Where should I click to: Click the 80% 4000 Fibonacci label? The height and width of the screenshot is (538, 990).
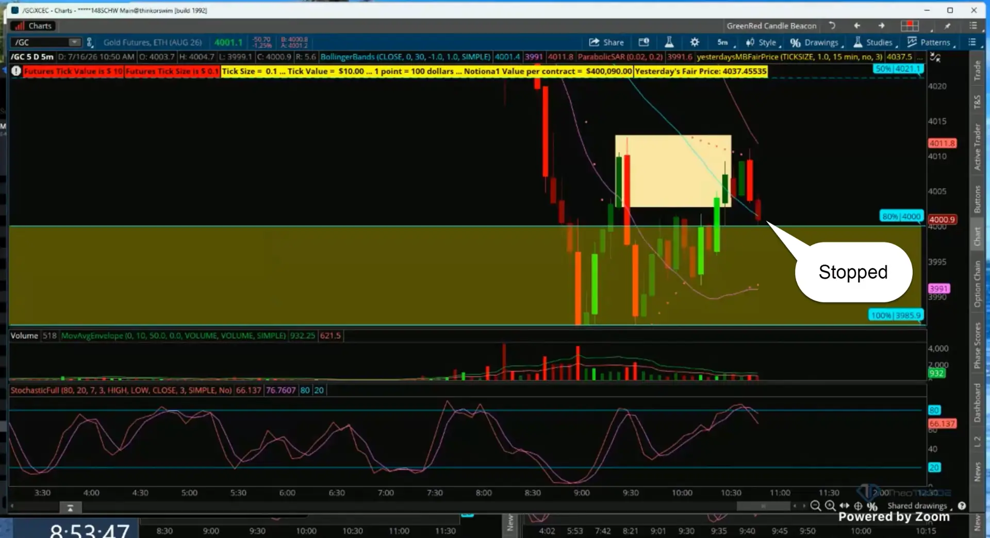coord(901,216)
